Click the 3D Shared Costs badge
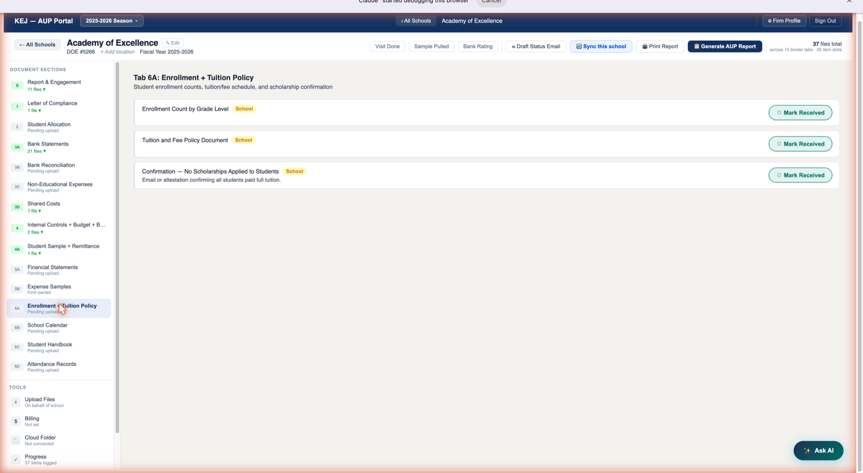 [x=17, y=207]
